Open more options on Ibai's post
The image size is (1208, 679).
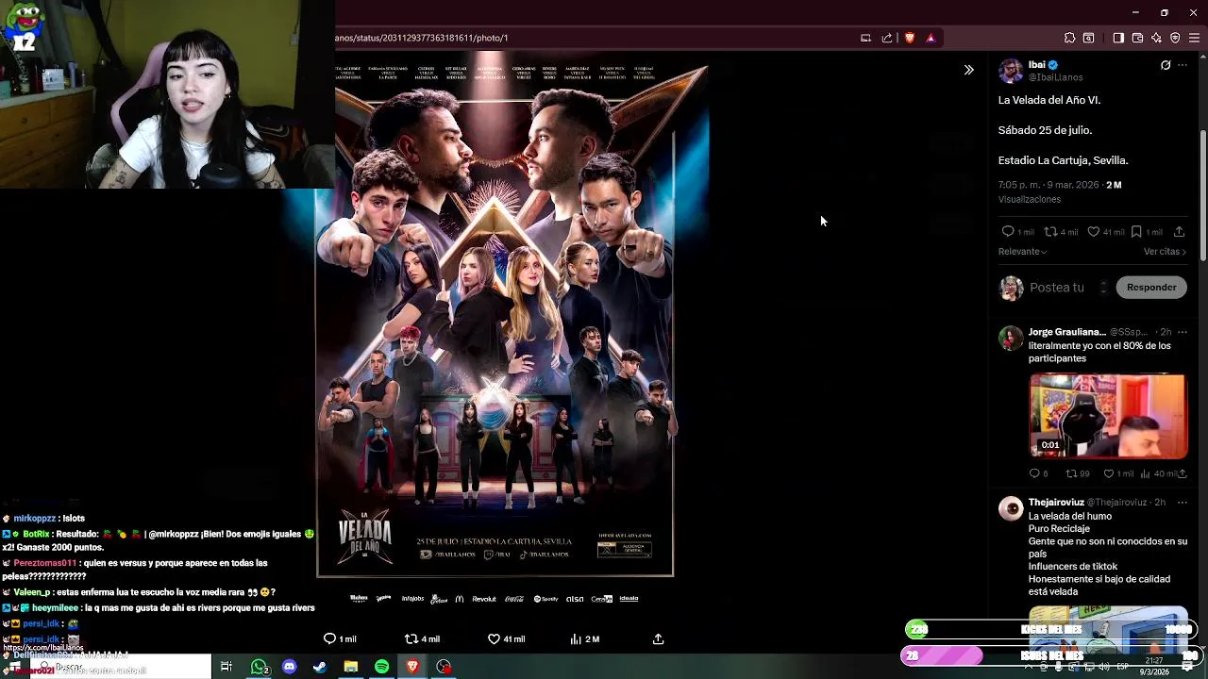[x=1182, y=65]
